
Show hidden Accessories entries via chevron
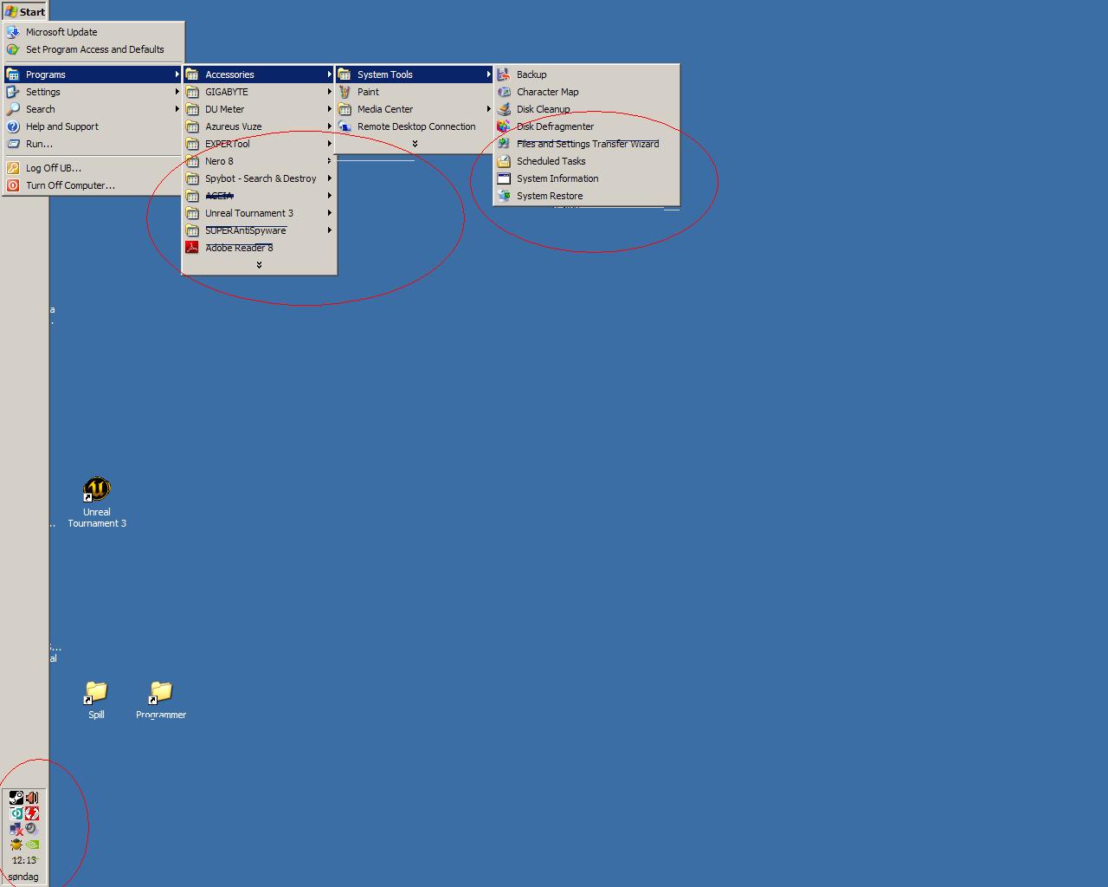tap(415, 144)
